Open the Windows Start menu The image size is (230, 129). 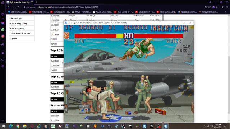point(3,126)
